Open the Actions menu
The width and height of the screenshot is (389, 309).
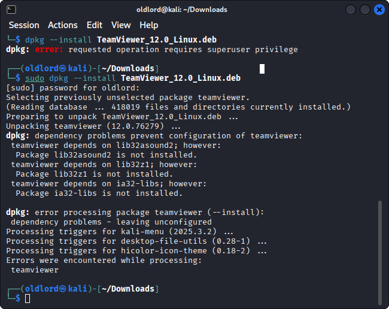(x=63, y=25)
